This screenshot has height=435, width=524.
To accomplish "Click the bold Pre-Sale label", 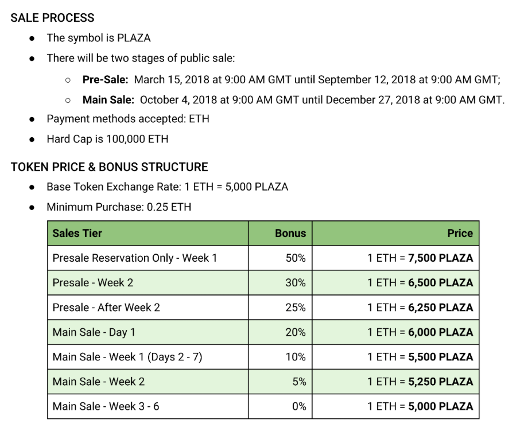I will [105, 79].
